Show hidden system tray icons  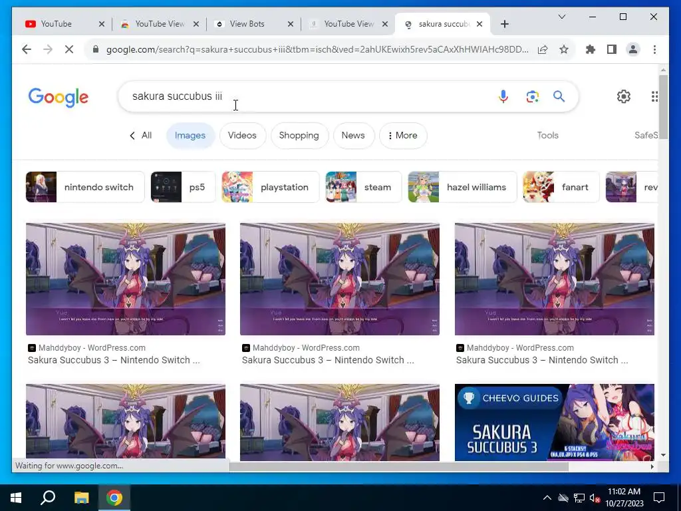pos(547,498)
